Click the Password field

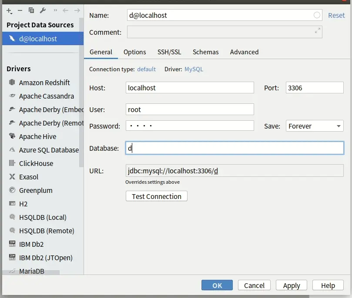[190, 126]
